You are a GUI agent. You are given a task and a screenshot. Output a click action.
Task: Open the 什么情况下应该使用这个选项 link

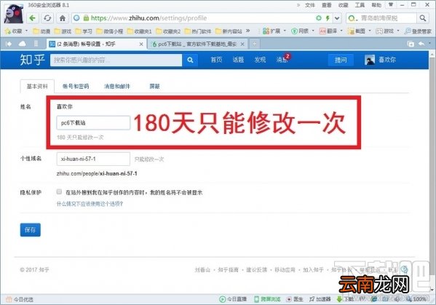pyautogui.click(x=90, y=204)
